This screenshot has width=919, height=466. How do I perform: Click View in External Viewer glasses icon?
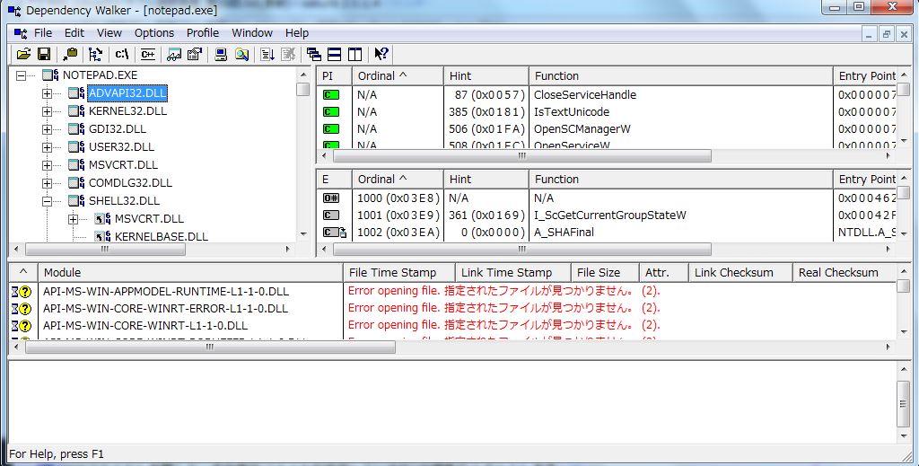(174, 55)
